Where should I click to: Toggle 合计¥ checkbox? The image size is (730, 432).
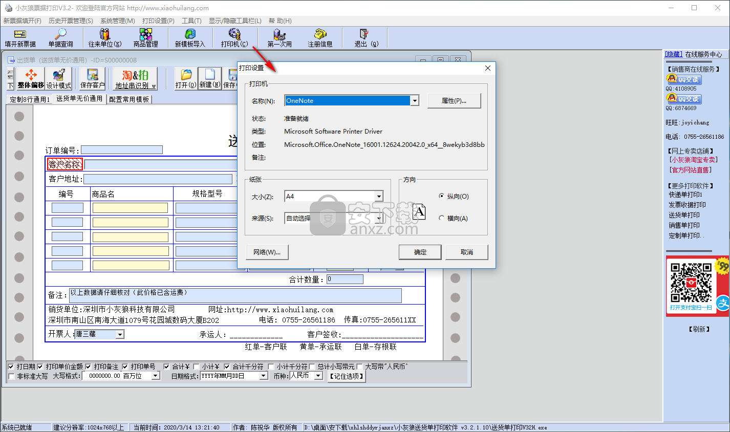coord(166,366)
